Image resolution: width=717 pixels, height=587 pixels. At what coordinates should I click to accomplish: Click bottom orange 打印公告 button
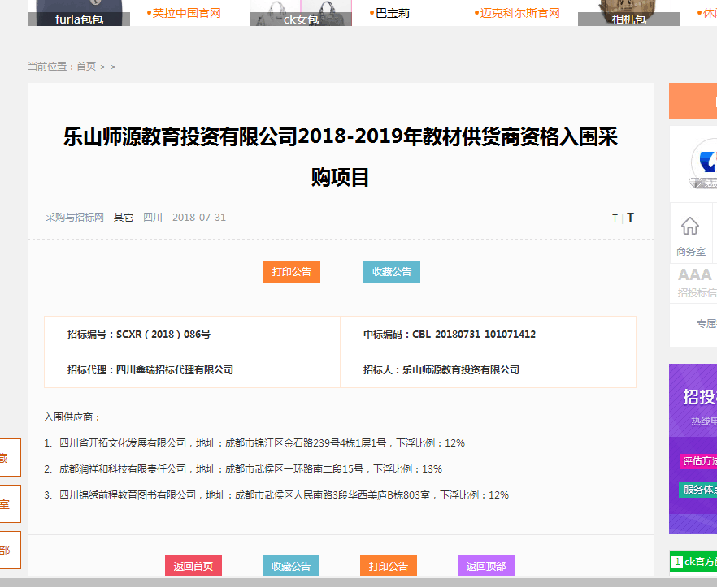[x=389, y=566]
